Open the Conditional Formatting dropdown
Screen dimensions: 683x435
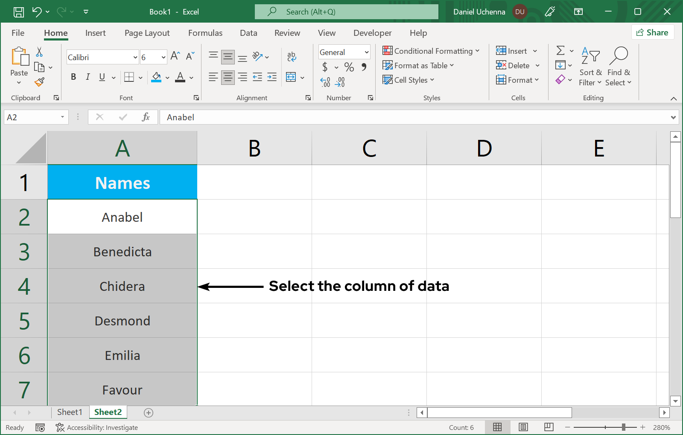point(431,51)
